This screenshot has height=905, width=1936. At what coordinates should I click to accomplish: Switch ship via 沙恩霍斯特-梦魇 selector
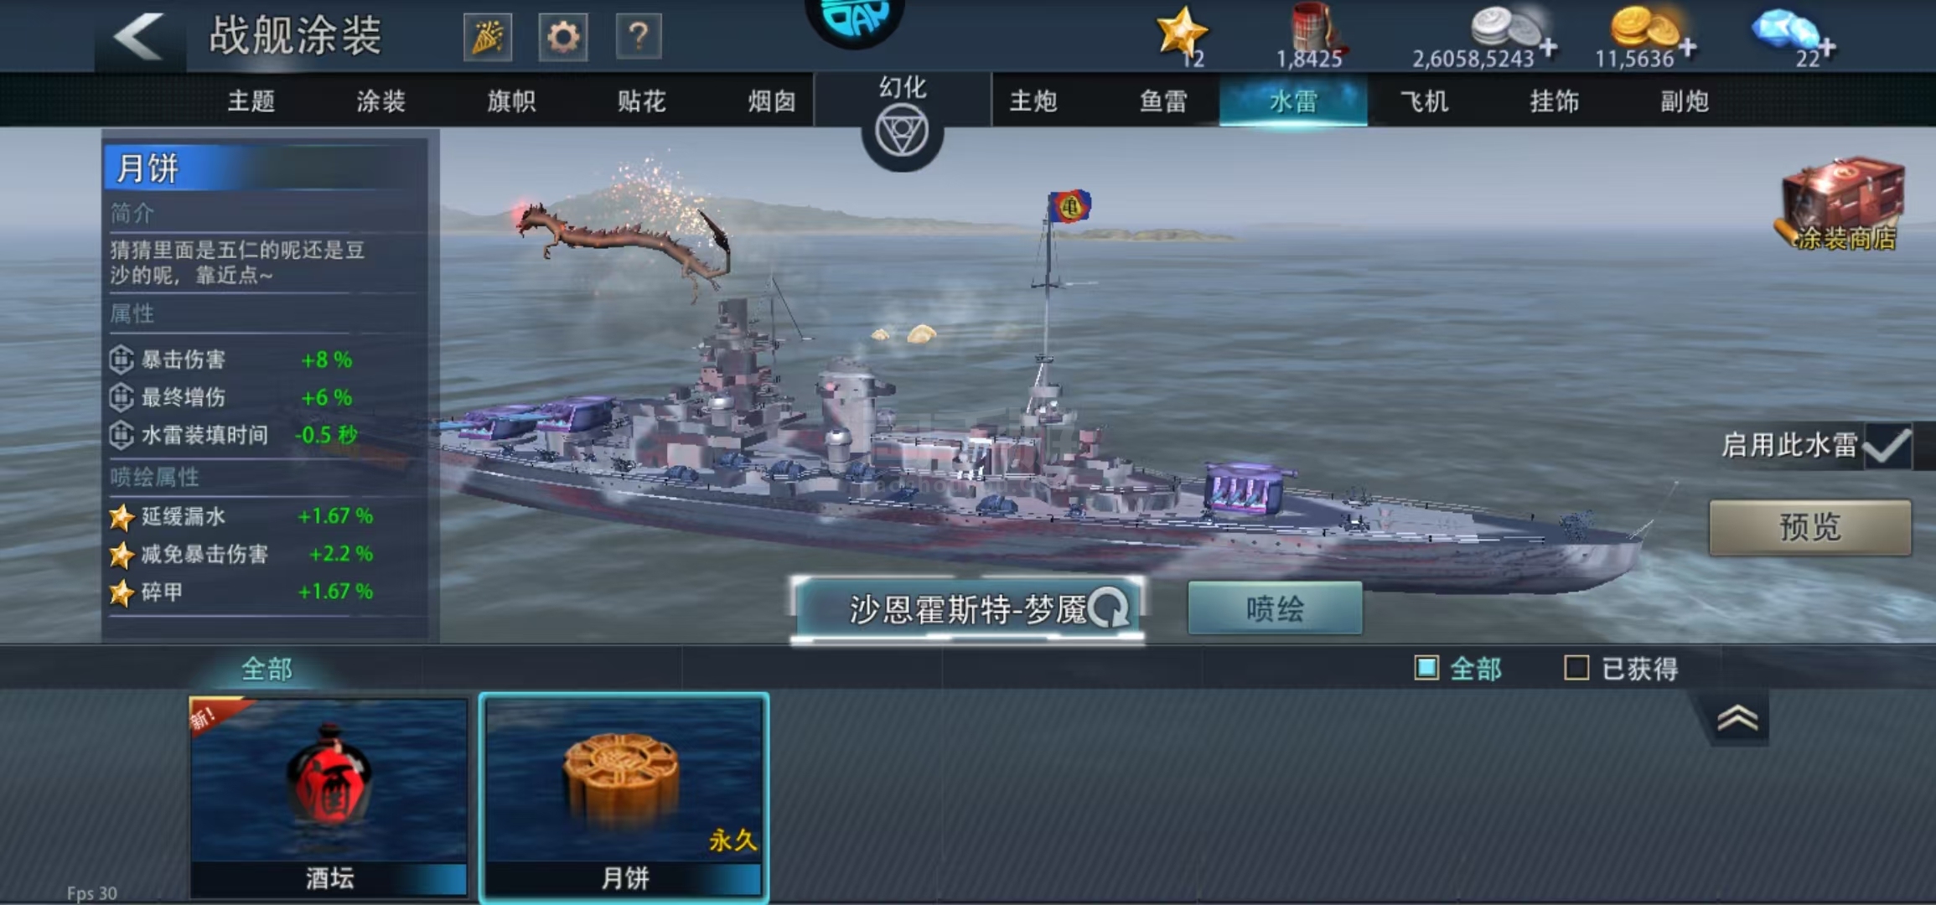[968, 609]
